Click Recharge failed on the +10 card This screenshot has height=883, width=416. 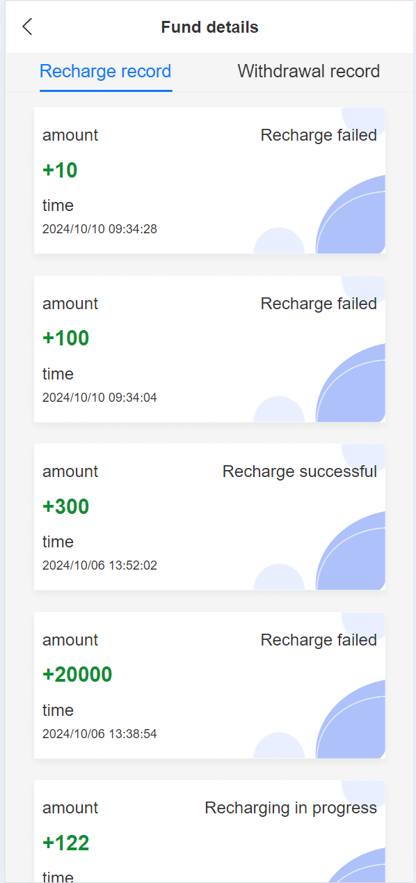[x=319, y=135]
